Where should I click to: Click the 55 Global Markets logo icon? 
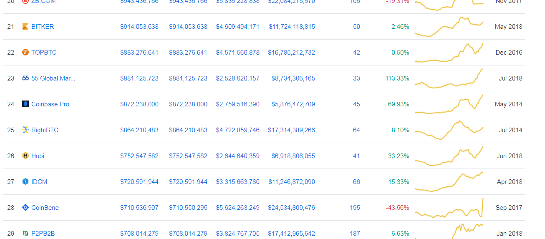click(25, 78)
